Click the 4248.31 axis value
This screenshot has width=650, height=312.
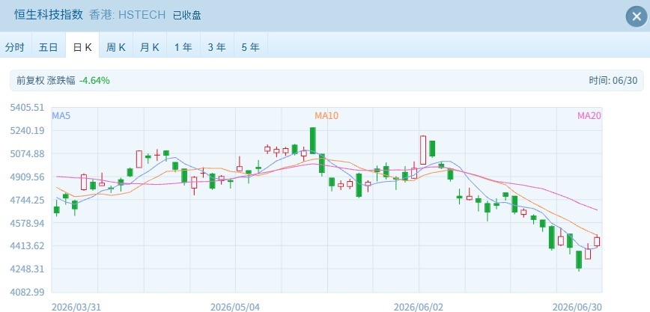pyautogui.click(x=27, y=269)
